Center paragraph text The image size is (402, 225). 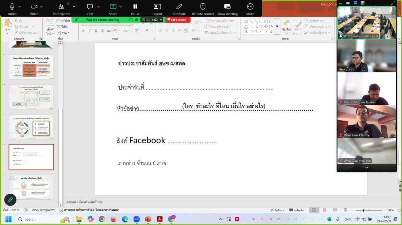tap(167, 31)
